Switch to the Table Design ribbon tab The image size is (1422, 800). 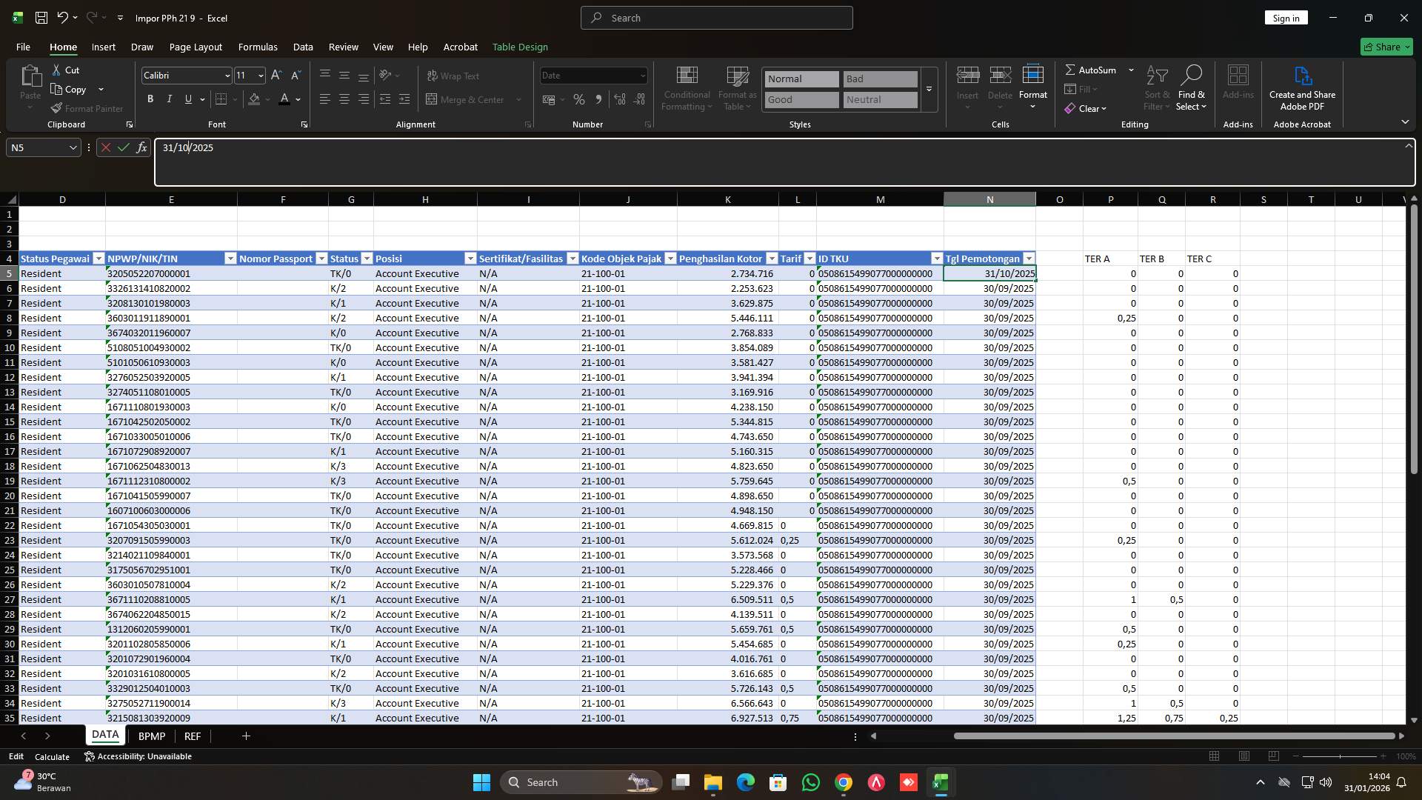(x=520, y=47)
